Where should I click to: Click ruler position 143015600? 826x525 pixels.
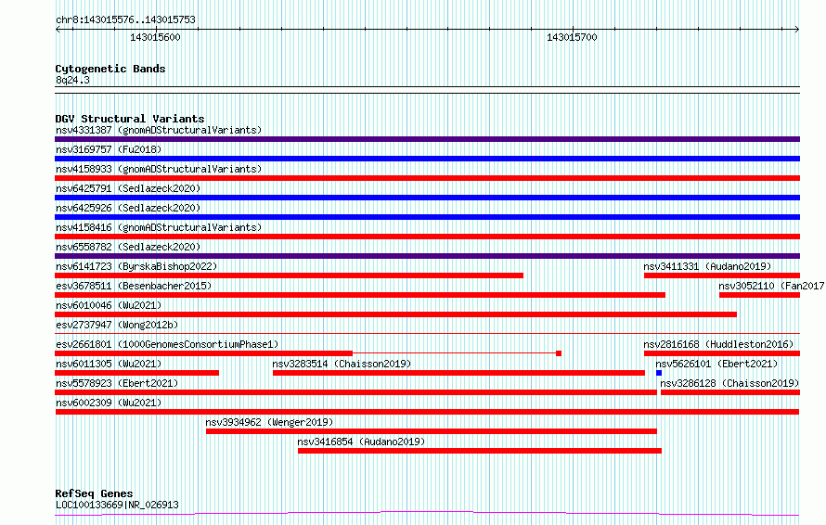[155, 37]
